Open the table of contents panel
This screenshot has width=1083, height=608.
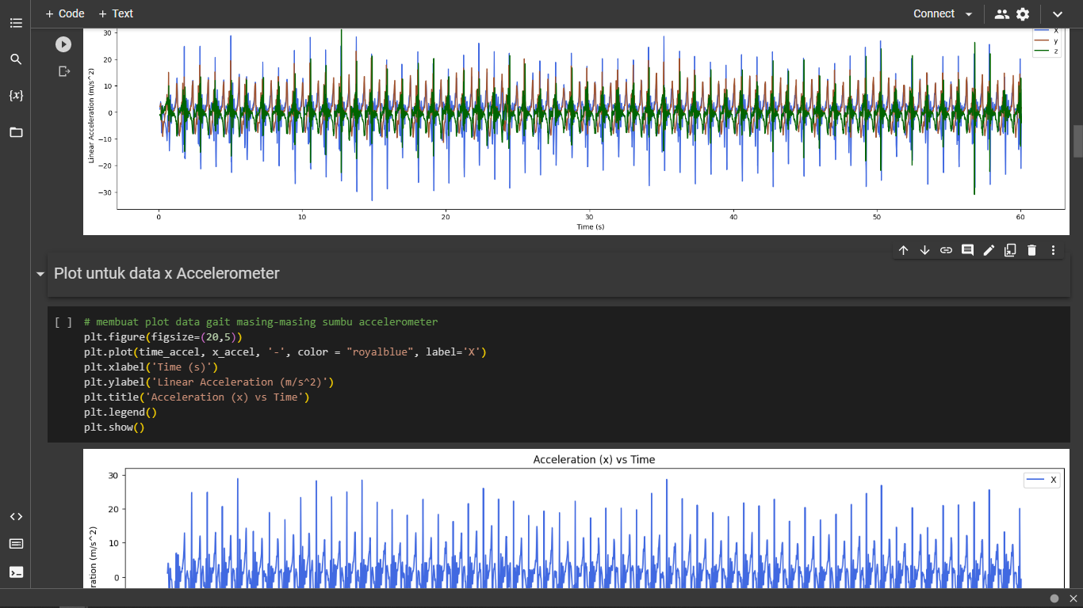click(x=16, y=24)
